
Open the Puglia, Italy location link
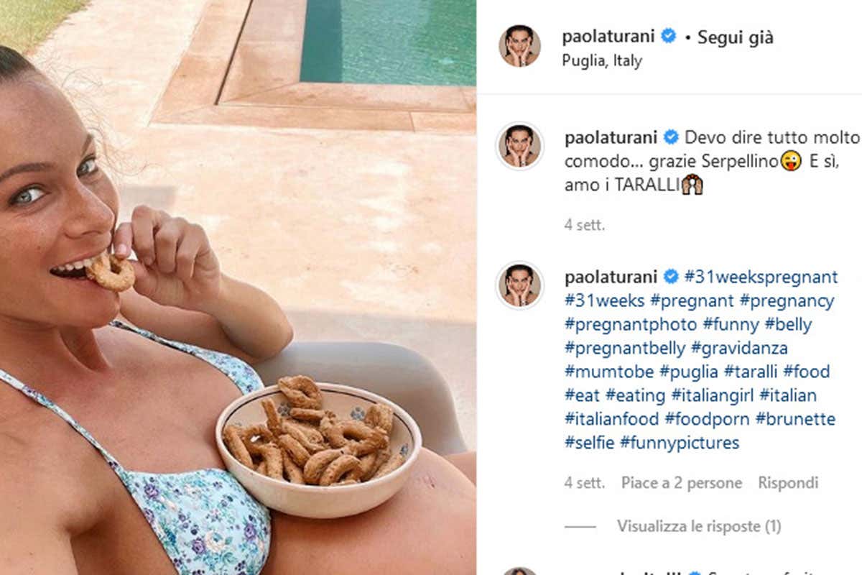pos(603,60)
